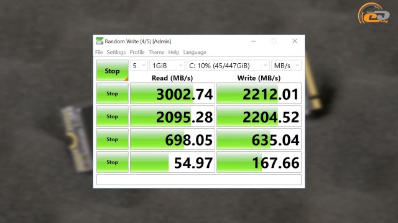Select the 3002.74 read result cell
This screenshot has height=223, width=398.
(173, 94)
